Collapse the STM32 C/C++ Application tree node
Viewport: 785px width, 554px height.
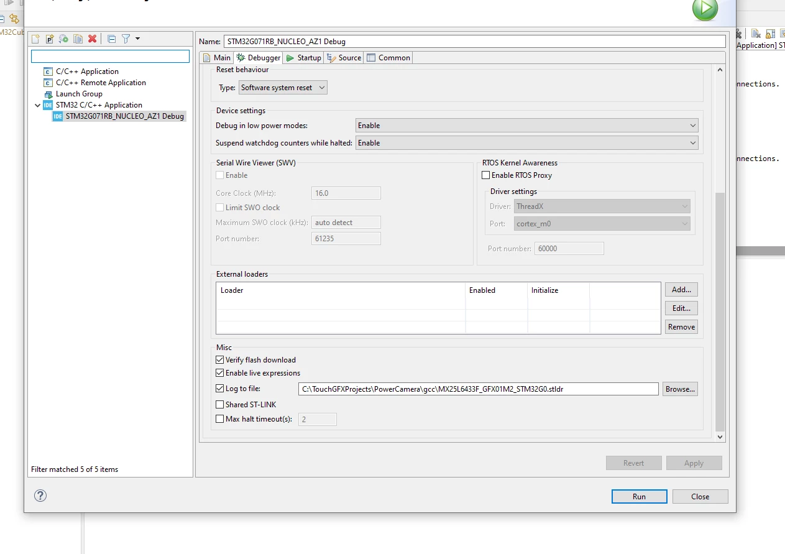tap(38, 105)
